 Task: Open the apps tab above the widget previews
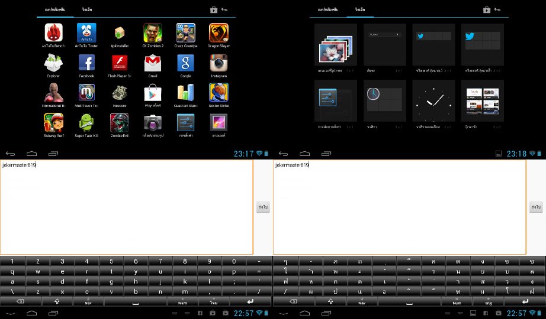pyautogui.click(x=327, y=10)
